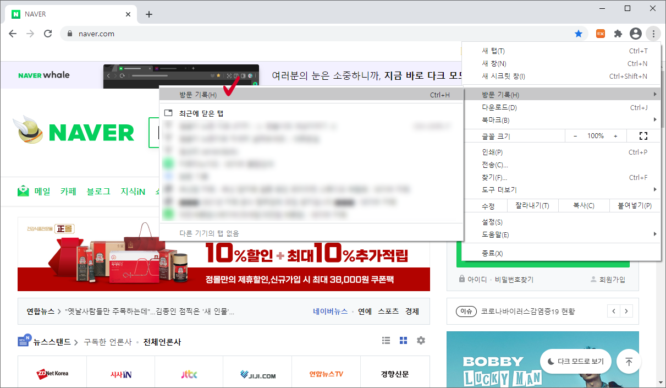This screenshot has width=666, height=388.
Task: Open the 네이버뉴스 link
Action: [x=330, y=312]
